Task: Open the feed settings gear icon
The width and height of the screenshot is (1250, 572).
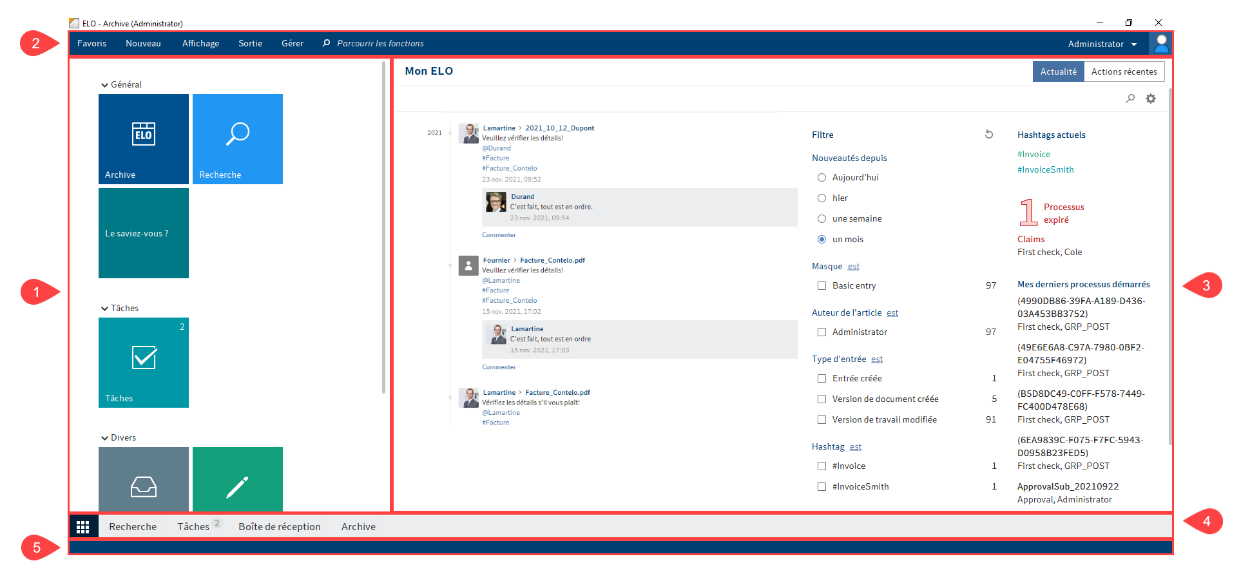Action: [x=1151, y=99]
